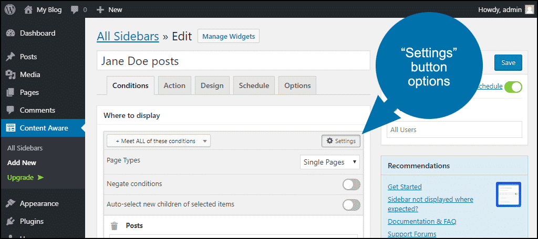Click the WordPress logo icon
This screenshot has height=239, width=538.
(10, 10)
